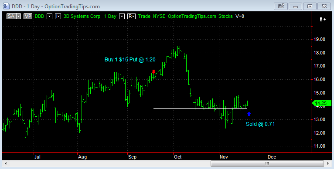Click the scrollbar right arrow
Viewport: 334px width, 169px height.
(328, 163)
